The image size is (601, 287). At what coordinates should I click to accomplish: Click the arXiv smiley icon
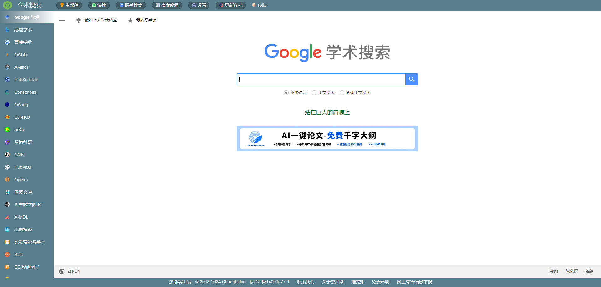click(x=7, y=130)
